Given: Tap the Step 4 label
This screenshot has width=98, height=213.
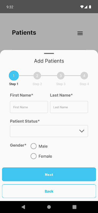Looking at the screenshot, I should 84,84.
